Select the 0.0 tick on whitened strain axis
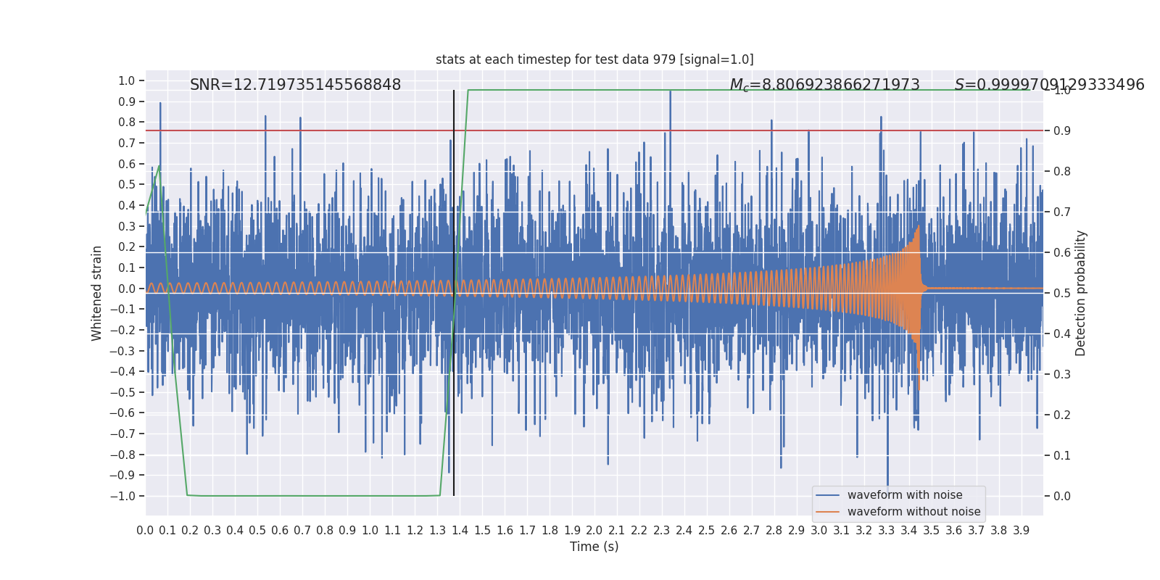 tap(127, 289)
